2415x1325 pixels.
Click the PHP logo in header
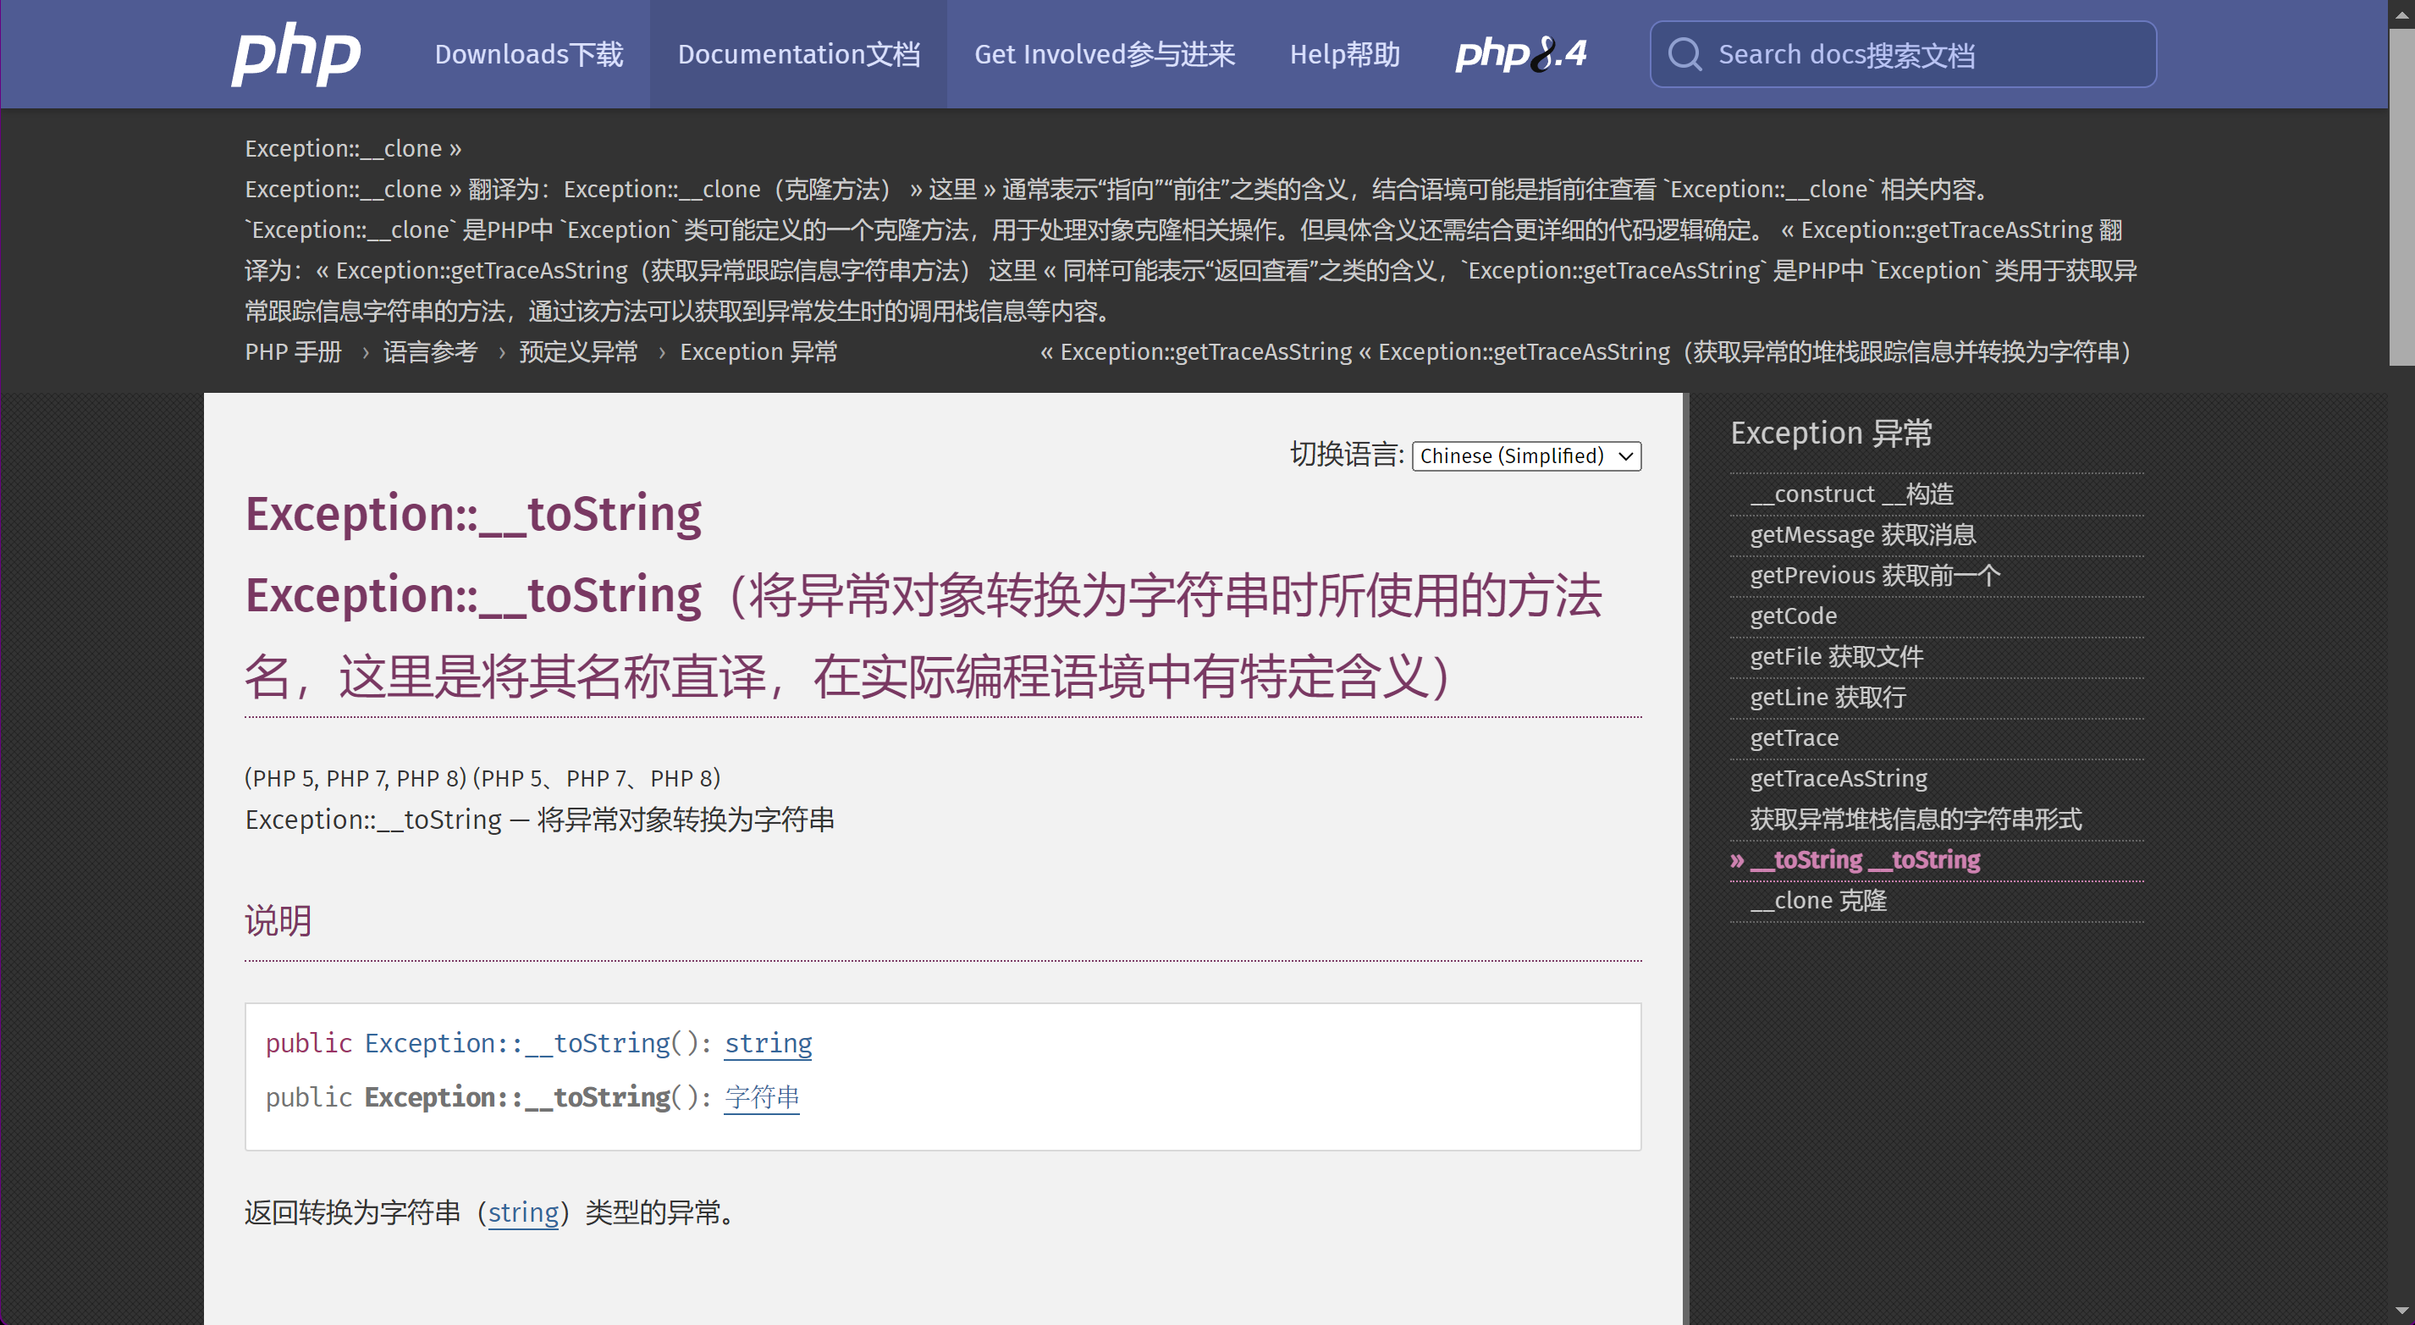pos(295,54)
